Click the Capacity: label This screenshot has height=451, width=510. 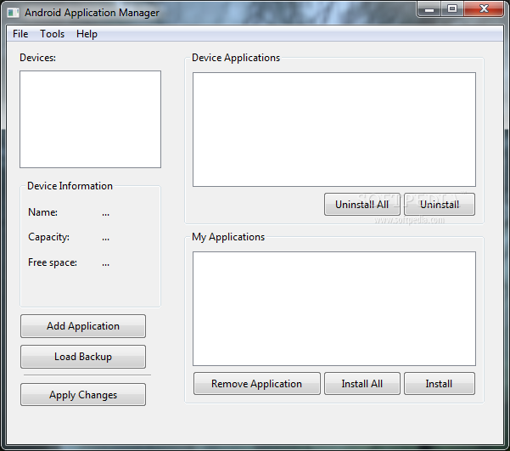tap(48, 237)
